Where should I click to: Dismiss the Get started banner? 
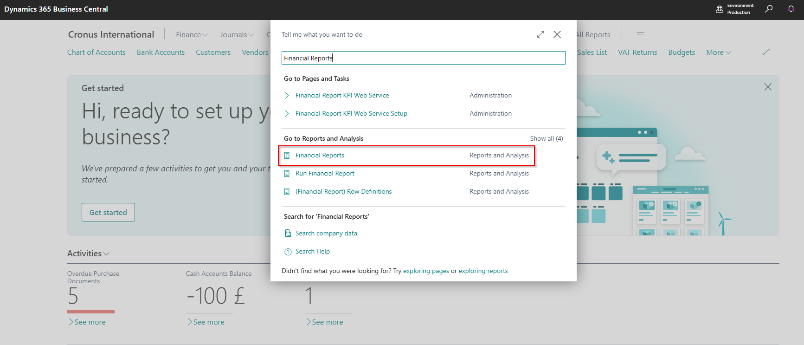click(768, 87)
